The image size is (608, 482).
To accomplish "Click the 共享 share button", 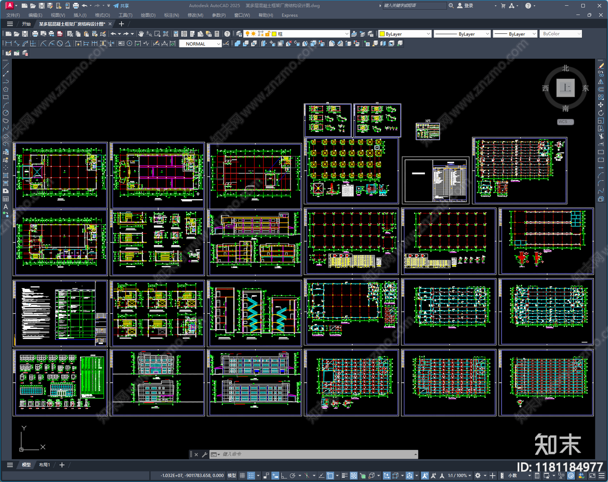I will click(x=121, y=6).
